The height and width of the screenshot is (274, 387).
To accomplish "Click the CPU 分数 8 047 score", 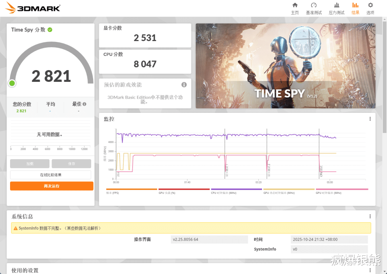I will pos(145,64).
